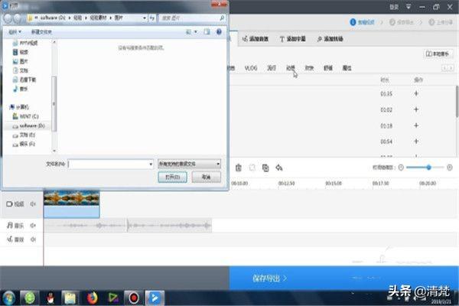The width and height of the screenshot is (459, 306).
Task: Zoom out timeline with left magnifier icon
Action: click(x=401, y=168)
